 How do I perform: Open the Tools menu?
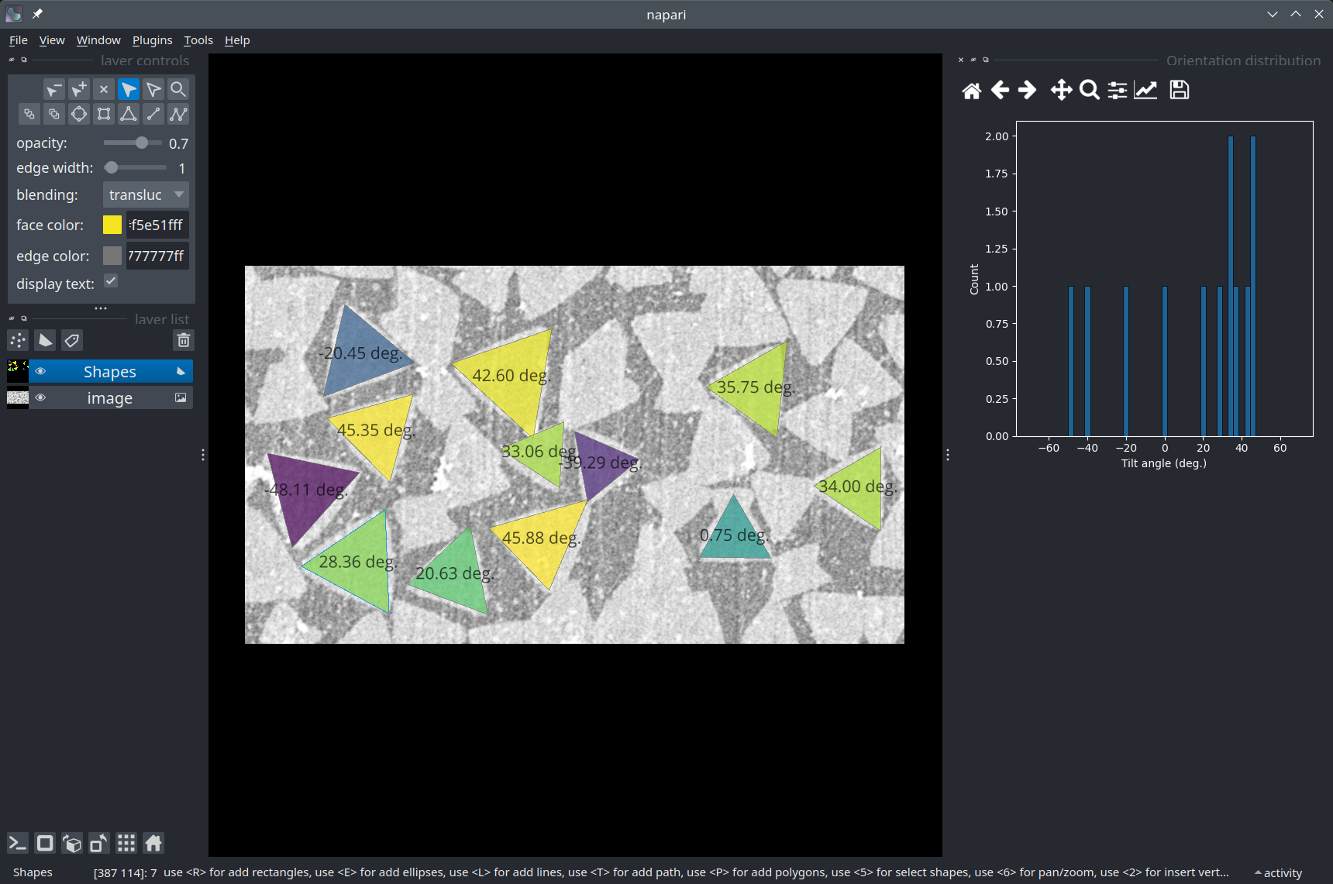click(x=198, y=40)
